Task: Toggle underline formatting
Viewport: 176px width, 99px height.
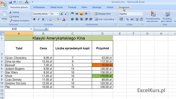Action: coord(43,19)
